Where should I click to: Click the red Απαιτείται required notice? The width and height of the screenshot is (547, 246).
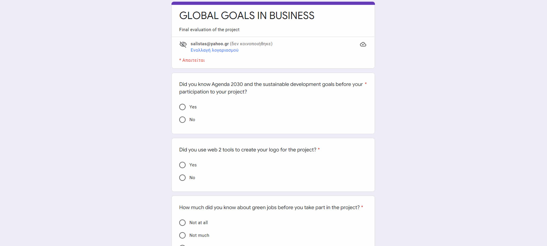pyautogui.click(x=192, y=60)
